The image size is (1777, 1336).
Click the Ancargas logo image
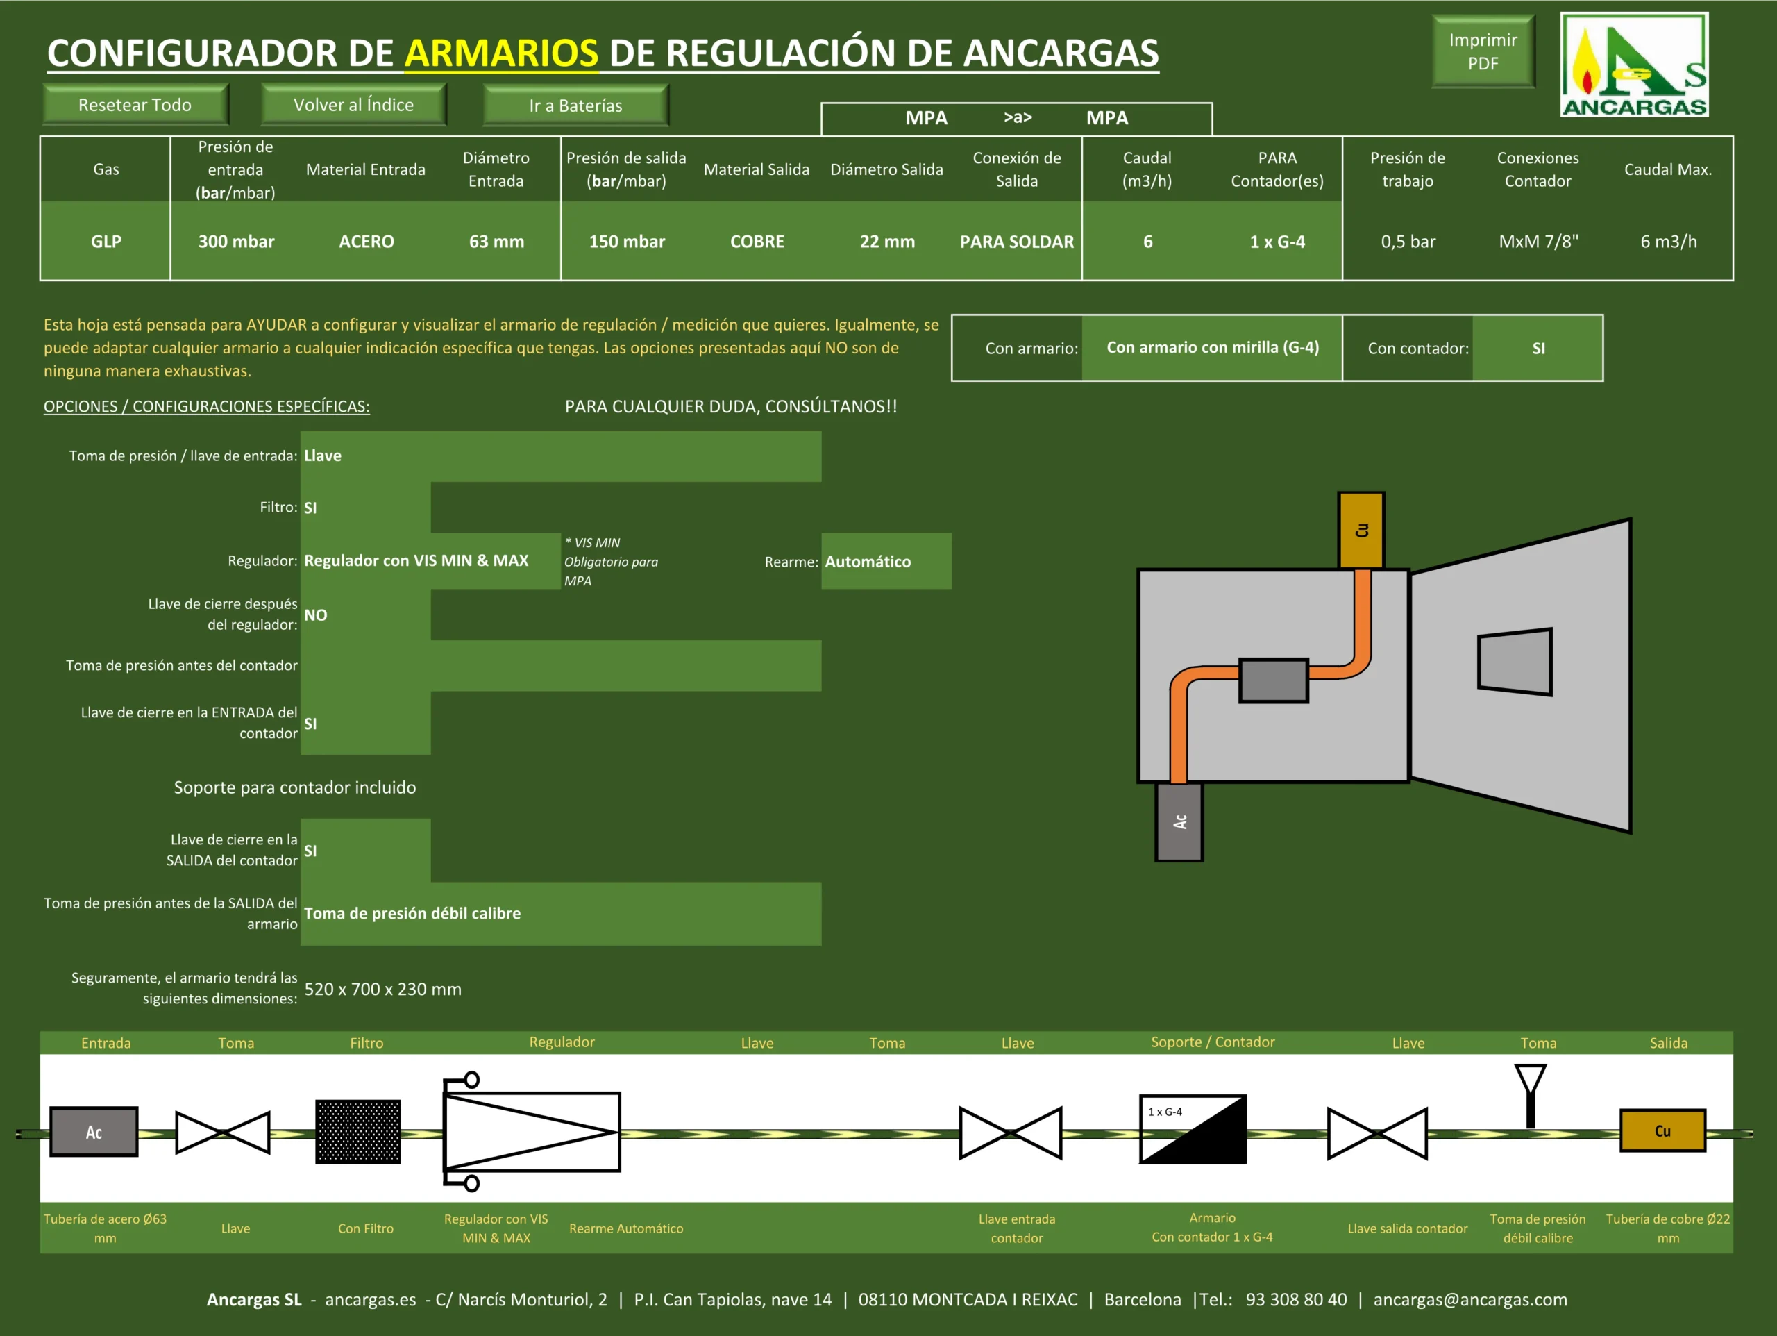click(1633, 65)
